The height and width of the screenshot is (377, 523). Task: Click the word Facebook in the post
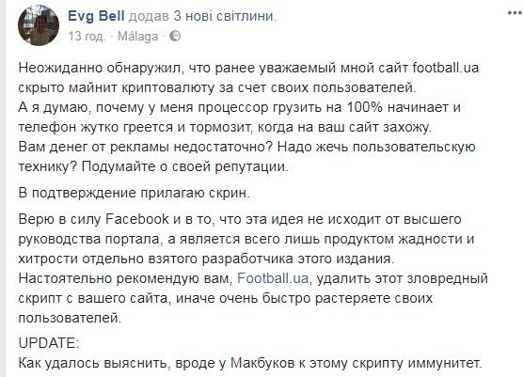(x=137, y=219)
